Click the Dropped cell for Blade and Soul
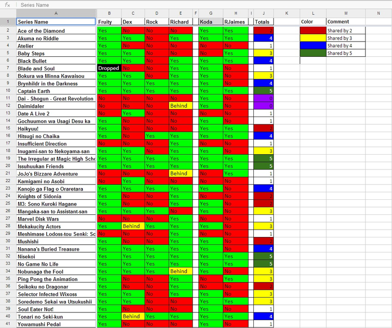 click(x=109, y=68)
